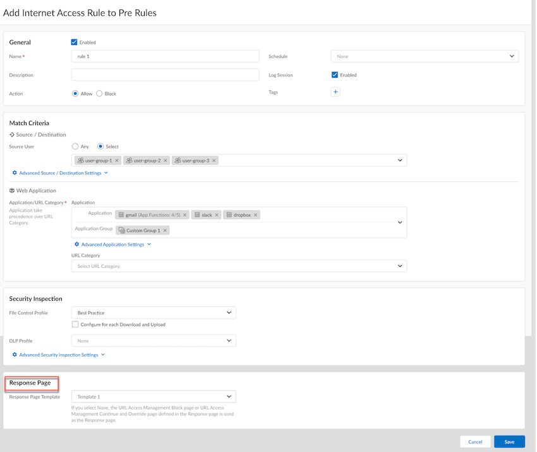The height and width of the screenshot is (452, 537).
Task: Select the Block action radio button
Action: (100, 94)
